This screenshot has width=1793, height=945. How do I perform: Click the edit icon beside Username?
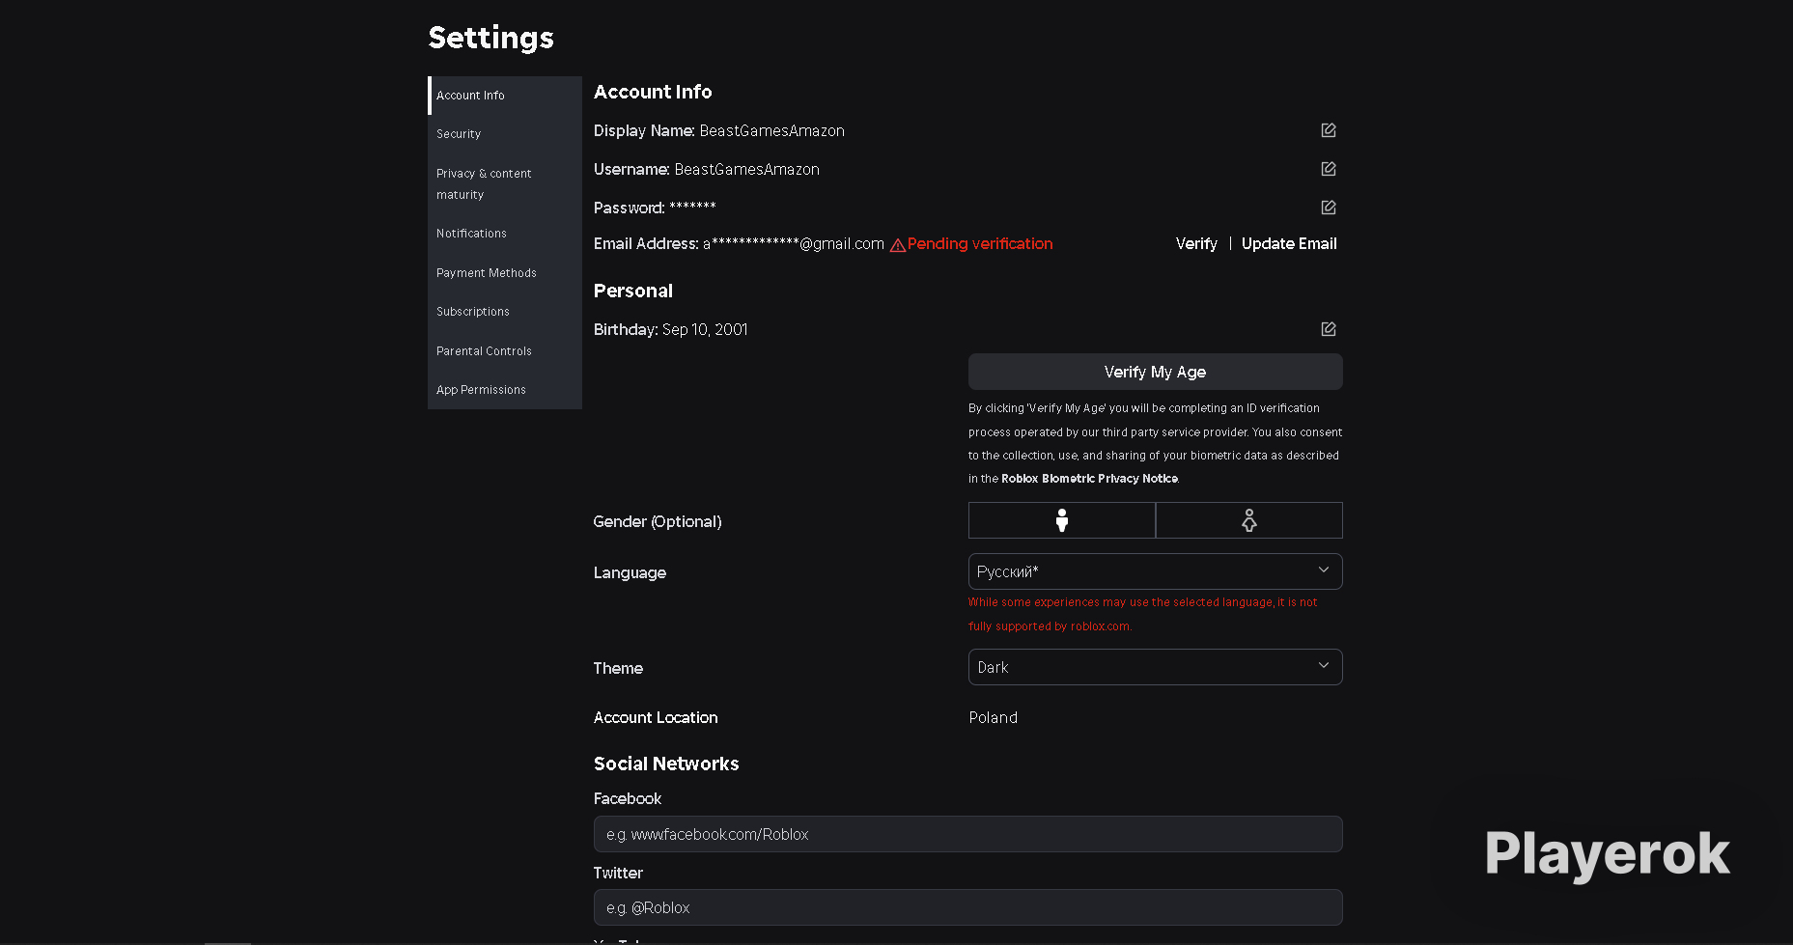[x=1329, y=169]
